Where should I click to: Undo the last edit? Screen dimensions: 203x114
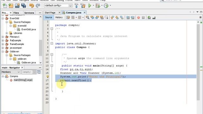[32, 6]
